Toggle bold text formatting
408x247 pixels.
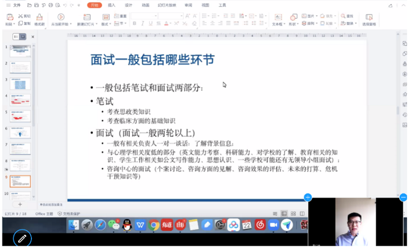tap(134, 24)
